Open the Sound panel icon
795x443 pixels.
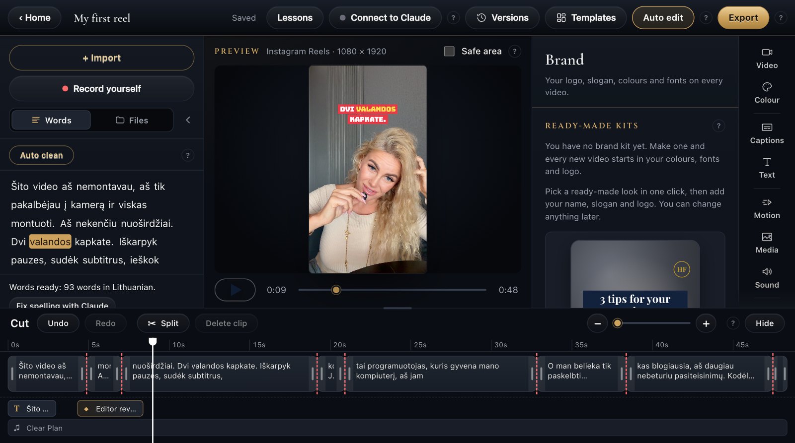(767, 278)
